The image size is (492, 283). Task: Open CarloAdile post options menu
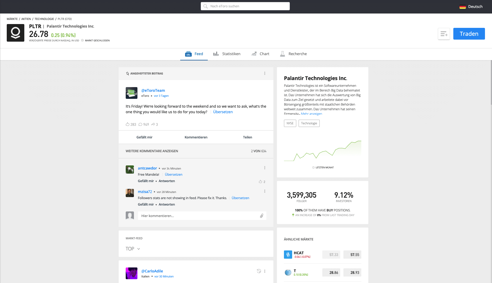(x=265, y=271)
